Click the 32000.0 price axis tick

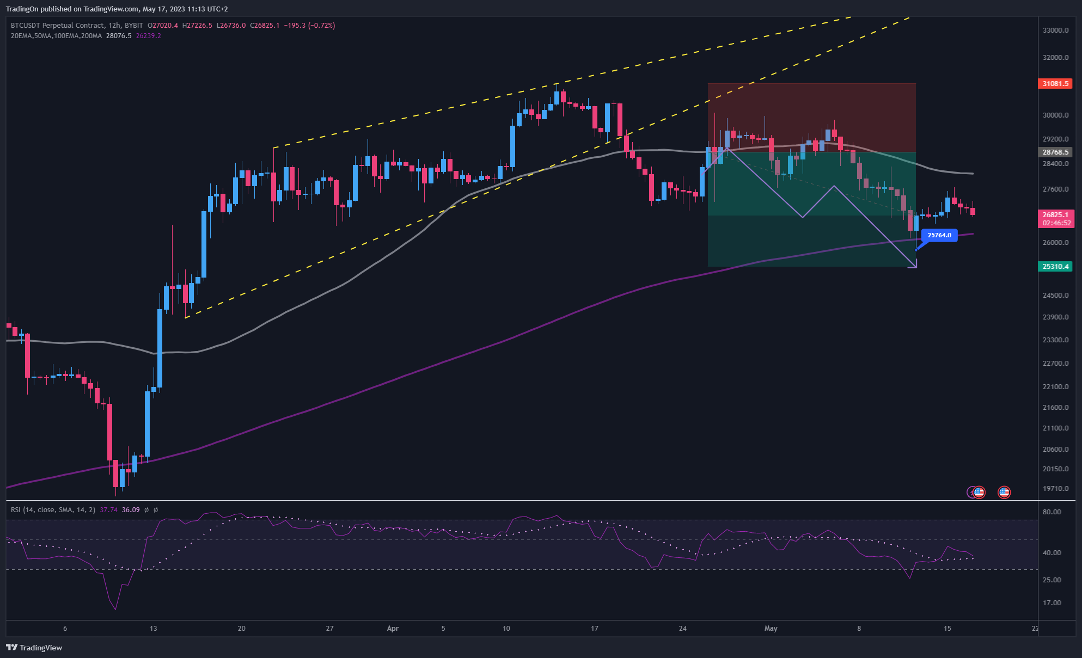tap(1055, 58)
